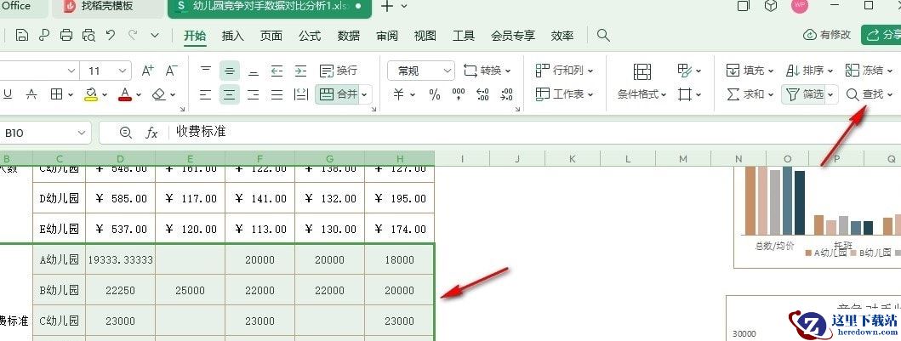Open the 行和列 rows and columns menu
Viewport: 901px width, 341px height.
(x=564, y=71)
